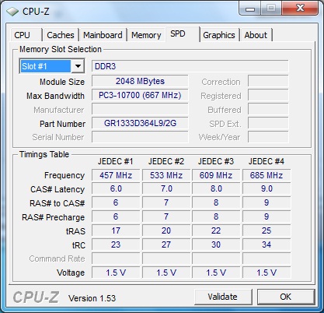This screenshot has height=313, width=324.
Task: Select the Slot #1 combo box text
Action: [x=45, y=66]
